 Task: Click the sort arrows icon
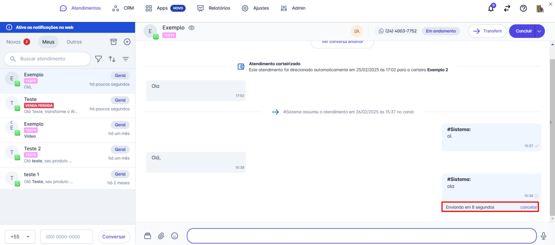[x=112, y=59]
